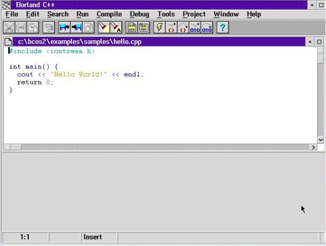Open the Search menu
This screenshot has width=326, height=246.
click(x=58, y=14)
